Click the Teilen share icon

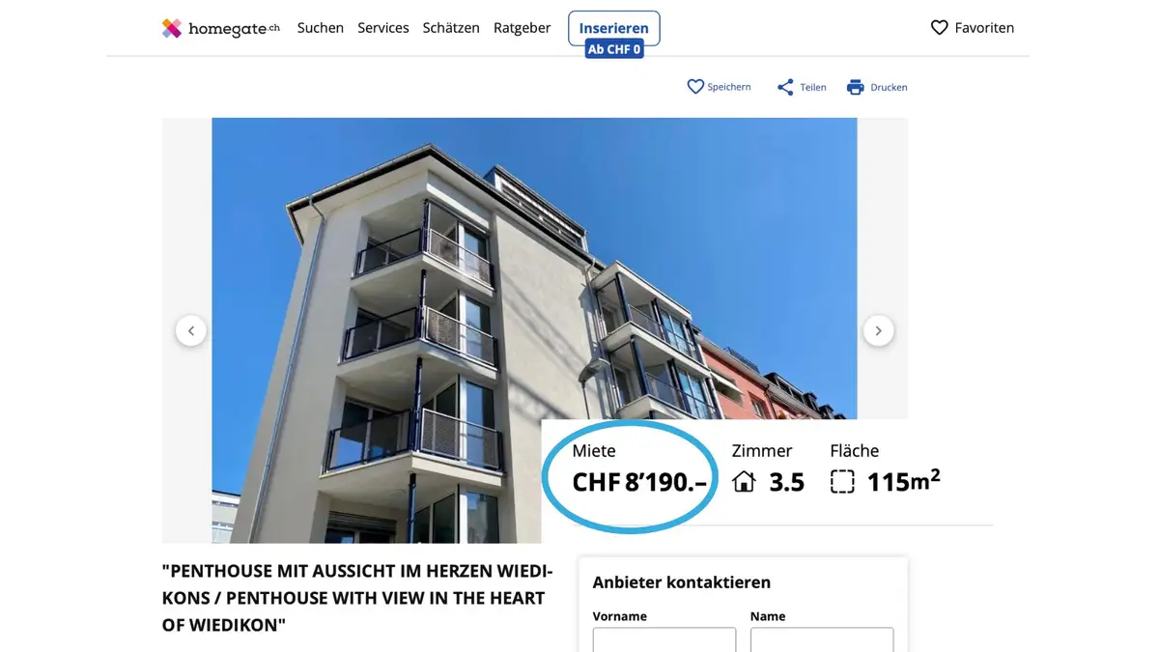(x=785, y=87)
